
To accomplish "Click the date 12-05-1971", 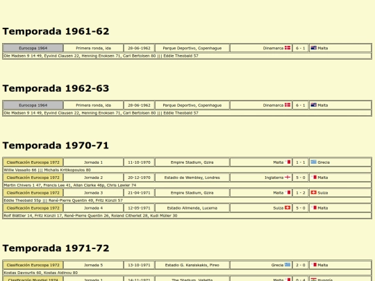I will [139, 208].
